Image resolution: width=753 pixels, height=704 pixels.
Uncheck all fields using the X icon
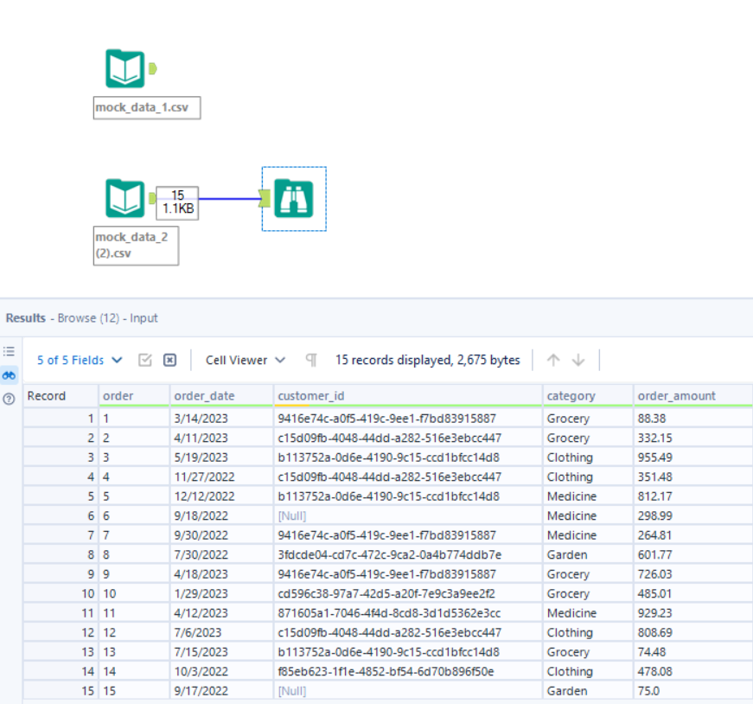170,360
